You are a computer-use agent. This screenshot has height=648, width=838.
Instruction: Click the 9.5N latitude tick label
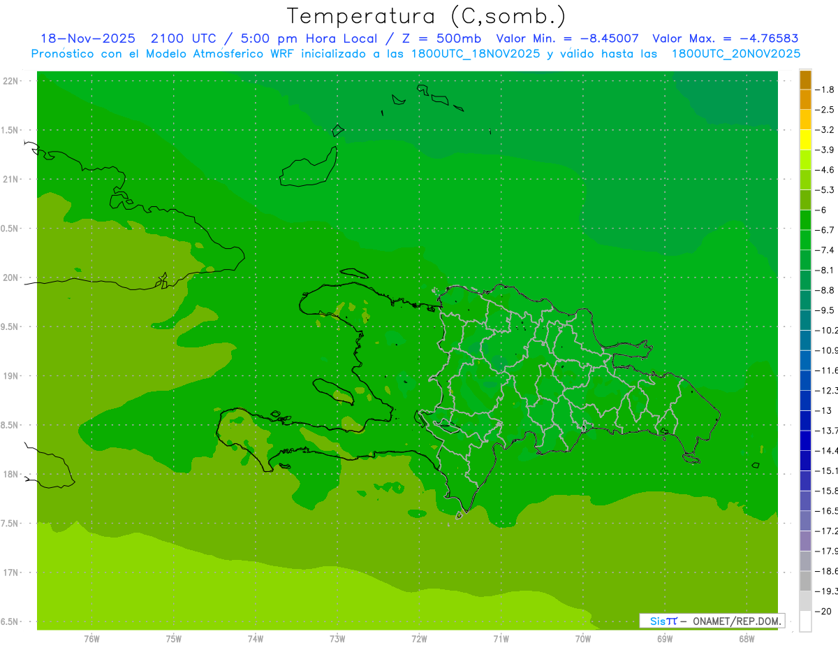[x=10, y=326]
